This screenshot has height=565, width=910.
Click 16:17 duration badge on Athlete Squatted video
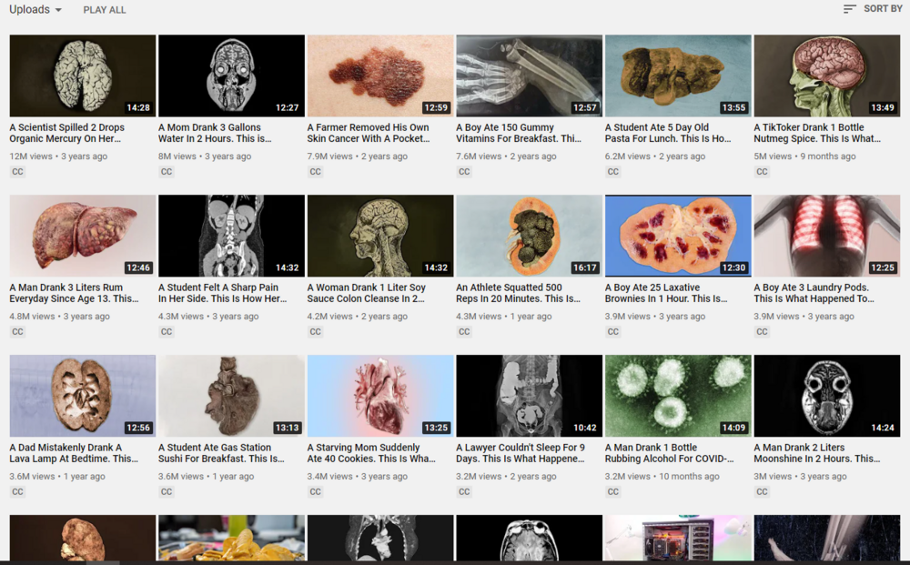coord(584,267)
